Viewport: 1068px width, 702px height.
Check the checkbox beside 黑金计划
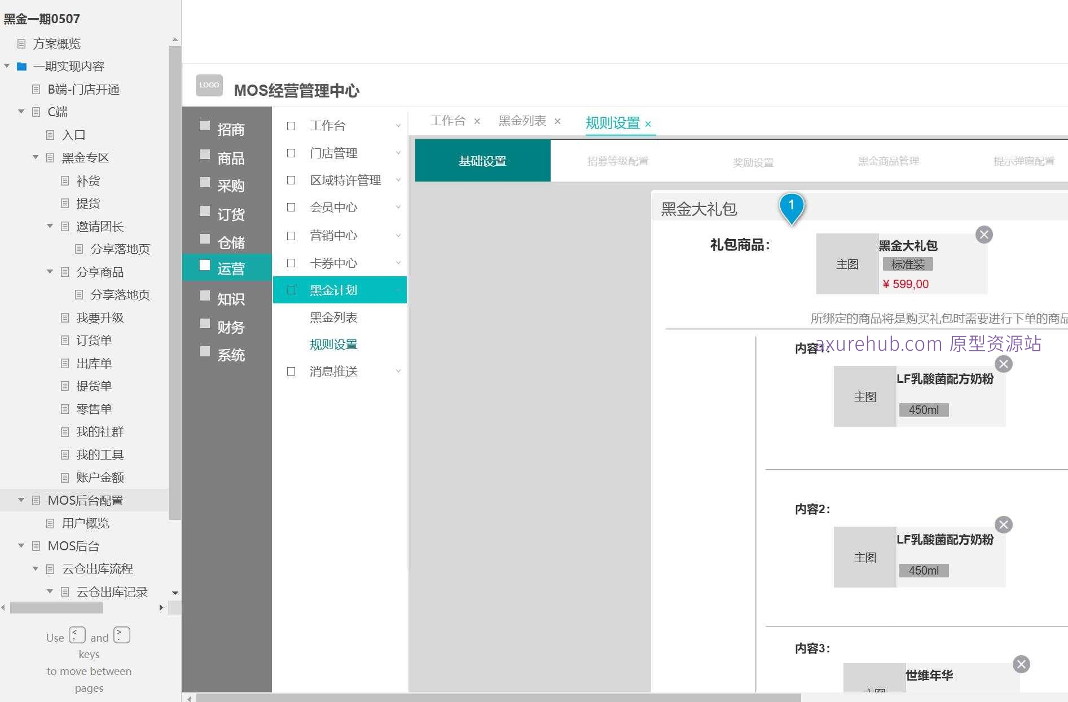pyautogui.click(x=291, y=289)
